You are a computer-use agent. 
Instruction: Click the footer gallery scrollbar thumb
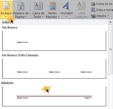111,49
